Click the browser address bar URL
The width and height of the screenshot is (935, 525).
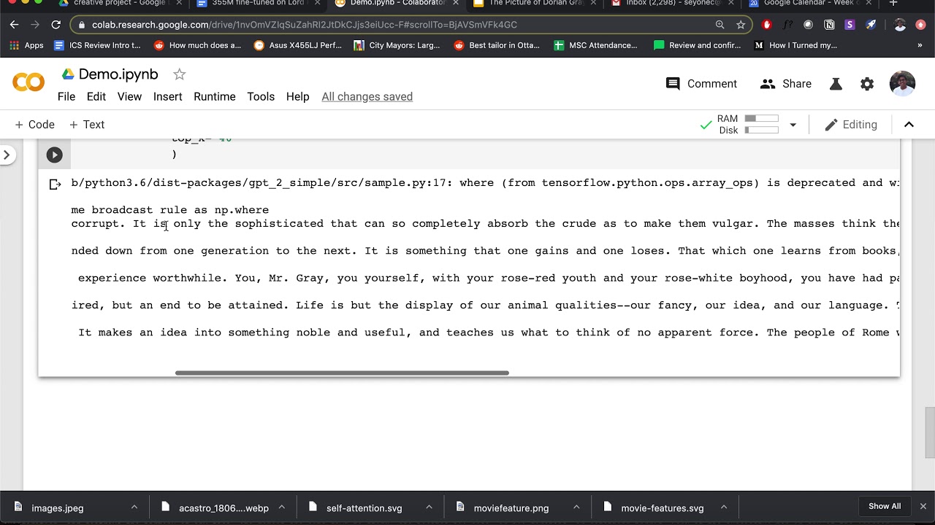(x=305, y=25)
